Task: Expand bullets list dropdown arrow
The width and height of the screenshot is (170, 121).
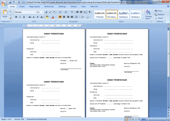Action: 63,12
